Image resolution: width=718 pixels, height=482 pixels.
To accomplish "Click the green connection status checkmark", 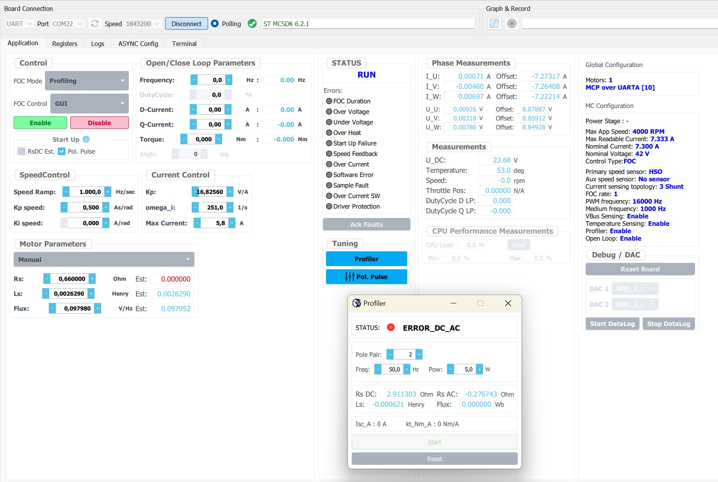I will (252, 23).
